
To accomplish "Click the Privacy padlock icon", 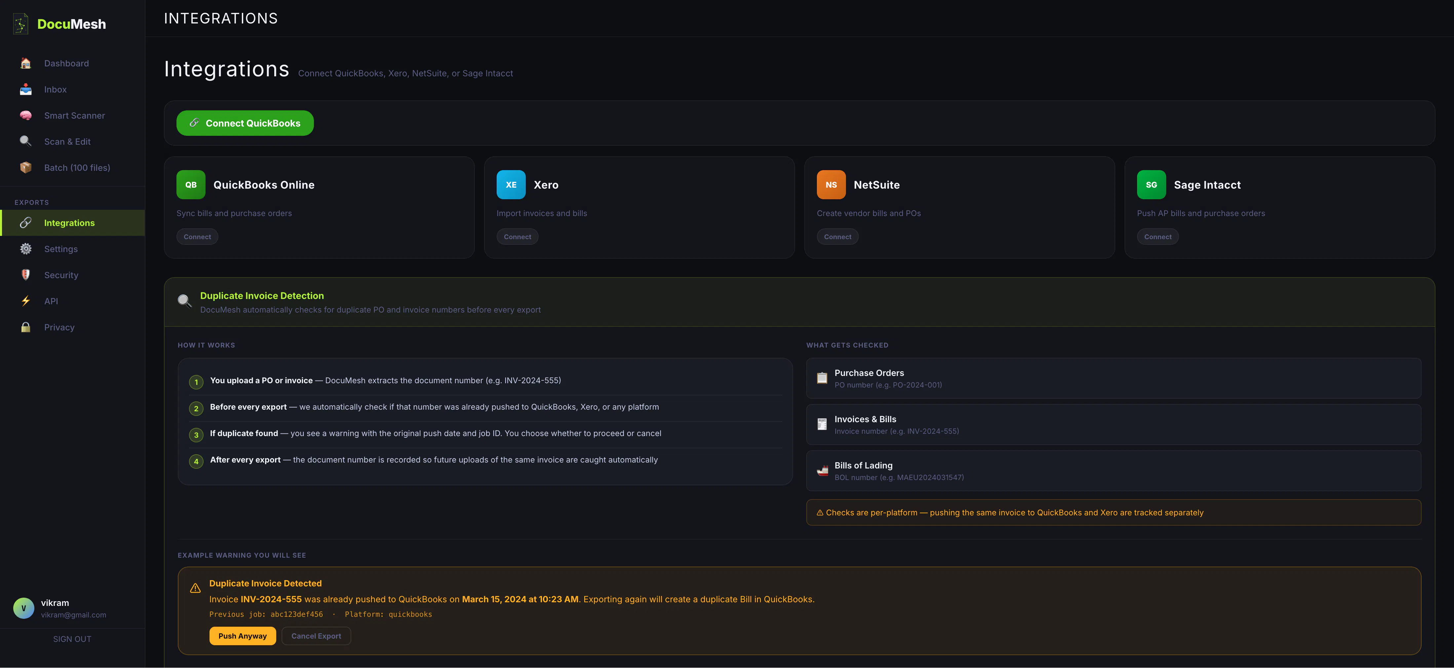I will 25,327.
